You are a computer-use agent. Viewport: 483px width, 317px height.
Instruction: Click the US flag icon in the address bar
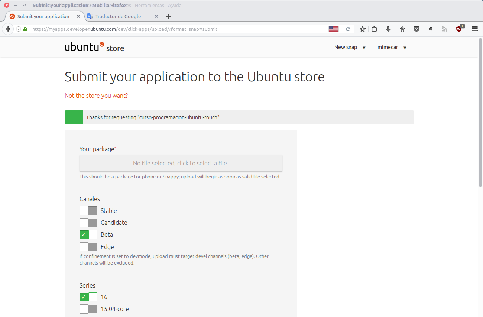pos(334,29)
